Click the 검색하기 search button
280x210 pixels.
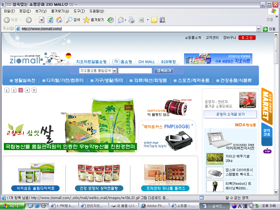(164, 71)
